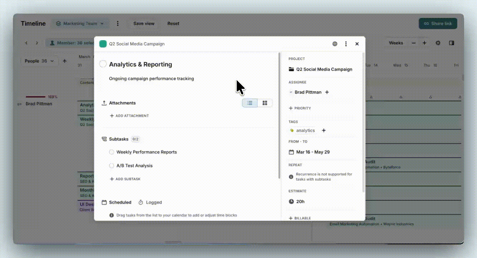Click the green project color swatch

point(103,44)
